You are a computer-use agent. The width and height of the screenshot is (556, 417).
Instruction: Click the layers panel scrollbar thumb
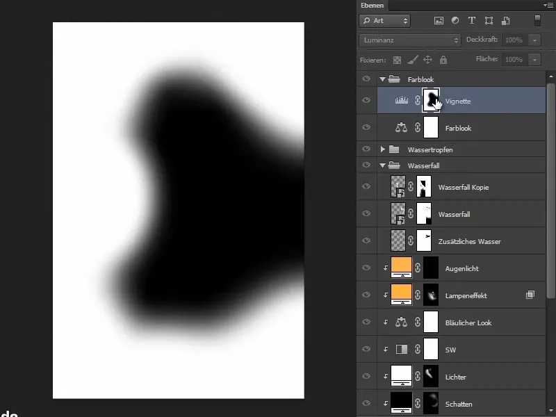pyautogui.click(x=550, y=190)
